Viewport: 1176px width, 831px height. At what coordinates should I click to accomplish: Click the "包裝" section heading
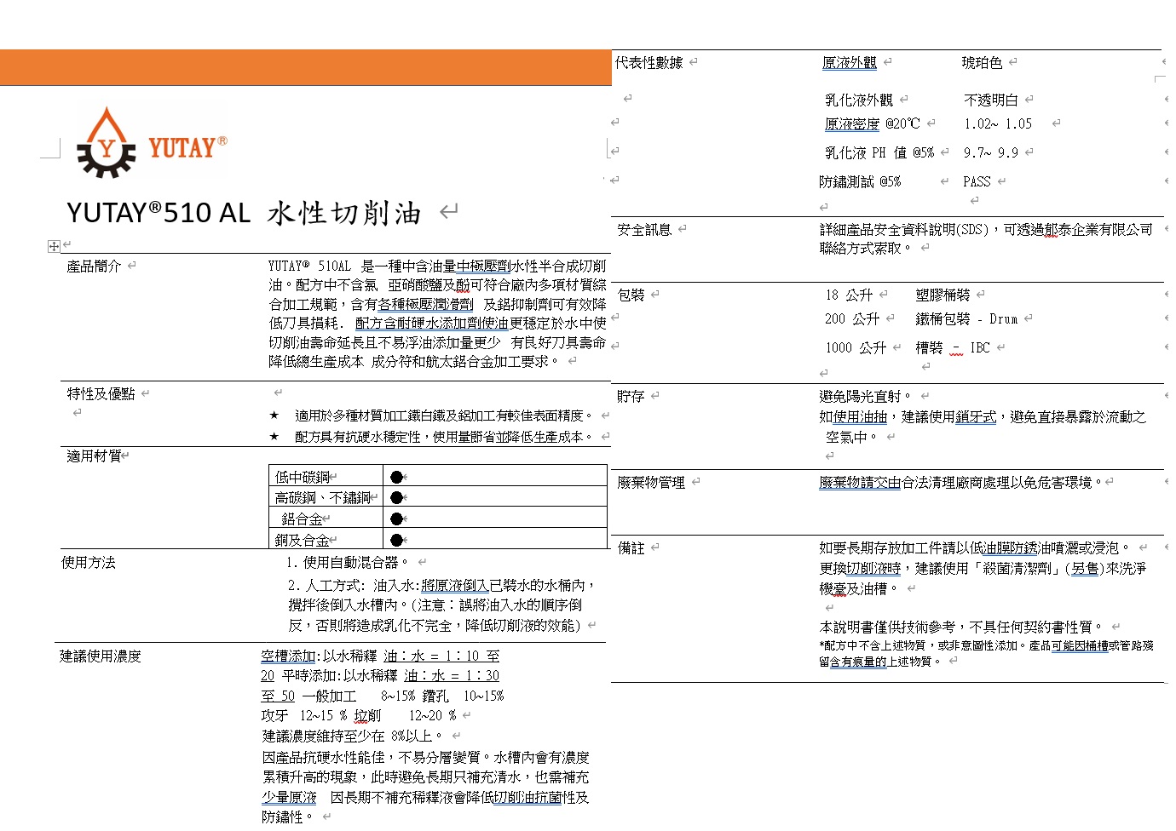pos(631,295)
